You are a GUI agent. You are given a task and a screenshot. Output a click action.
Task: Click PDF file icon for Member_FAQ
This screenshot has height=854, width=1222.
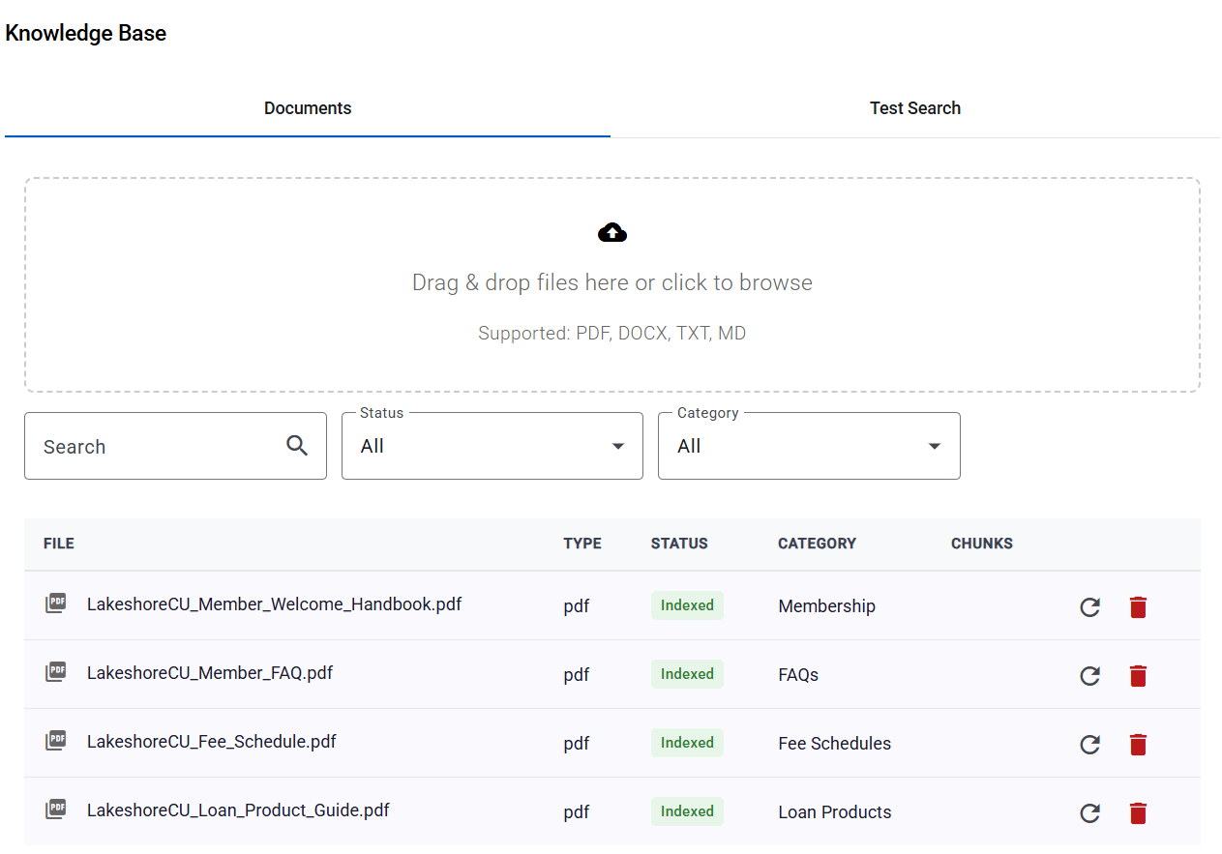click(56, 672)
